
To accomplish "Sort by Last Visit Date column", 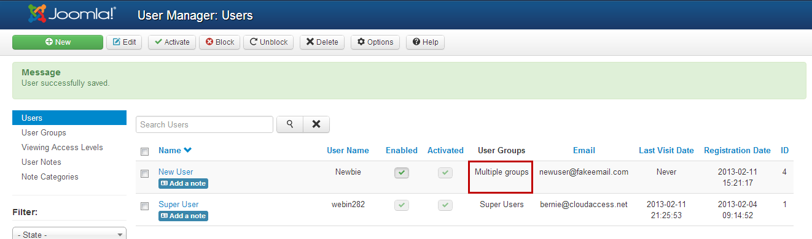I will (666, 150).
